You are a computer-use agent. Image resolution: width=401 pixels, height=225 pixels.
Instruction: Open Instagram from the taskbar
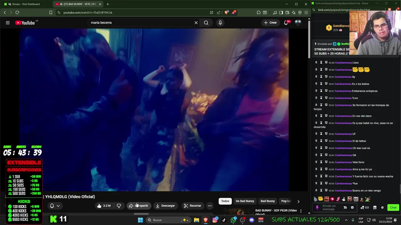point(215,220)
